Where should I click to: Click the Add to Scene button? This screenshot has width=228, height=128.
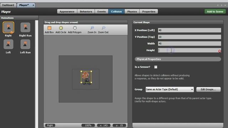pos(215,11)
